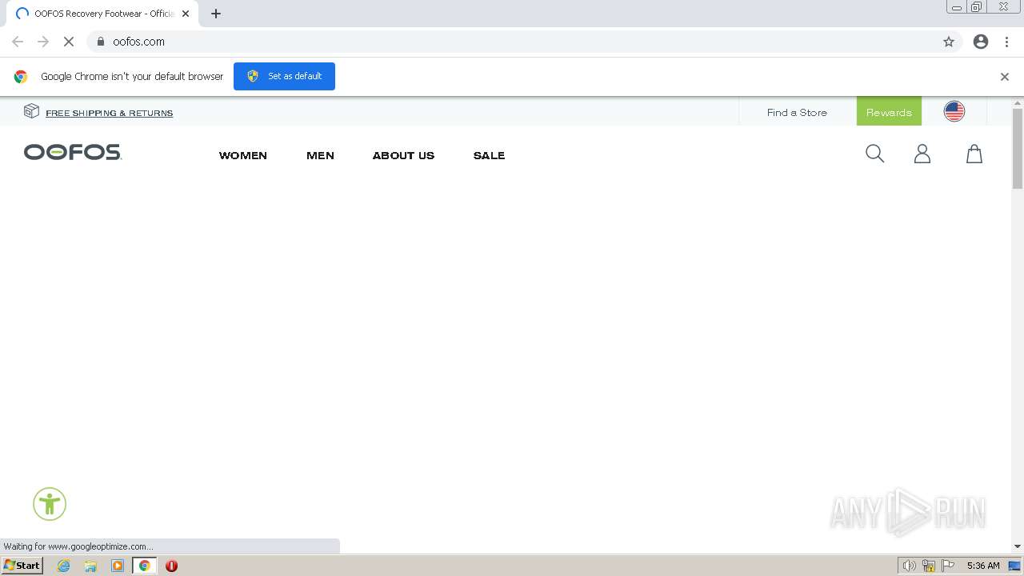This screenshot has width=1024, height=576.
Task: Click the show desktop tray button
Action: (1014, 566)
